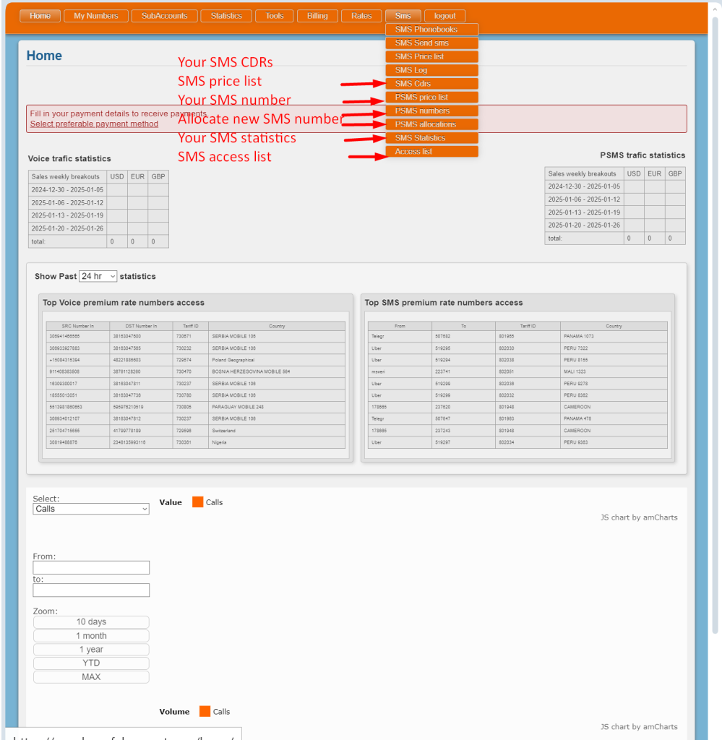The image size is (722, 740).
Task: Click the From column header in SMS table
Action: tap(400, 326)
